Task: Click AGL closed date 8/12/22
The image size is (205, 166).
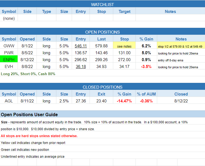Action: (181, 101)
